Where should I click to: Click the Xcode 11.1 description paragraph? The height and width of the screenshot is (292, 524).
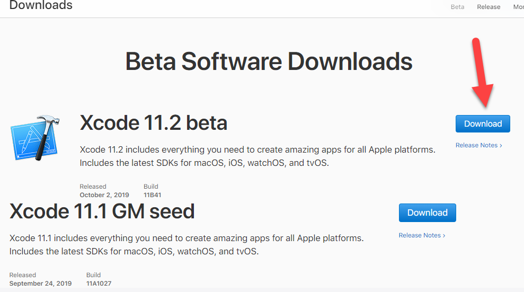(186, 244)
